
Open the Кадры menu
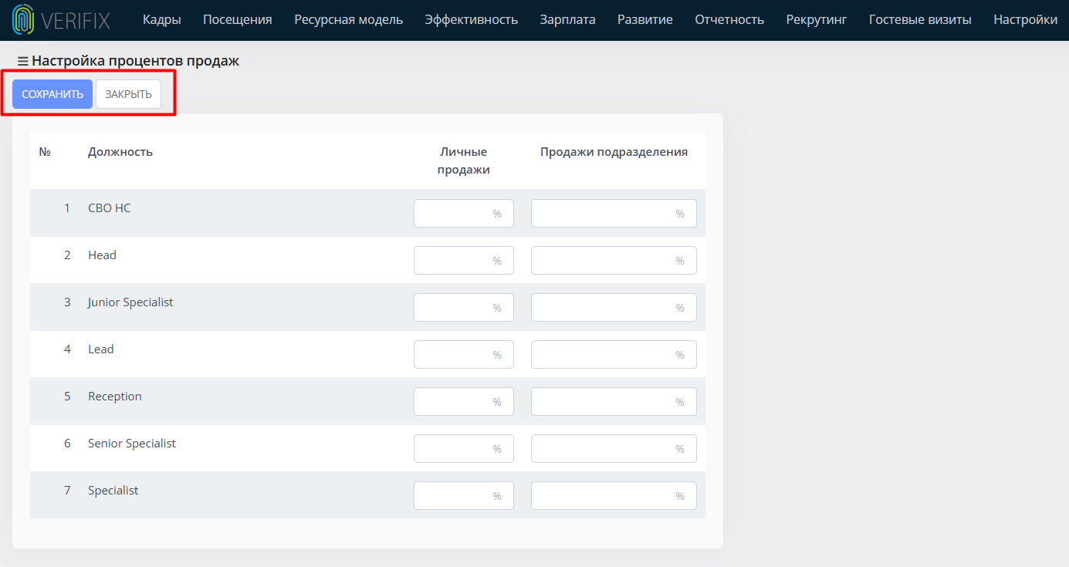click(x=162, y=20)
